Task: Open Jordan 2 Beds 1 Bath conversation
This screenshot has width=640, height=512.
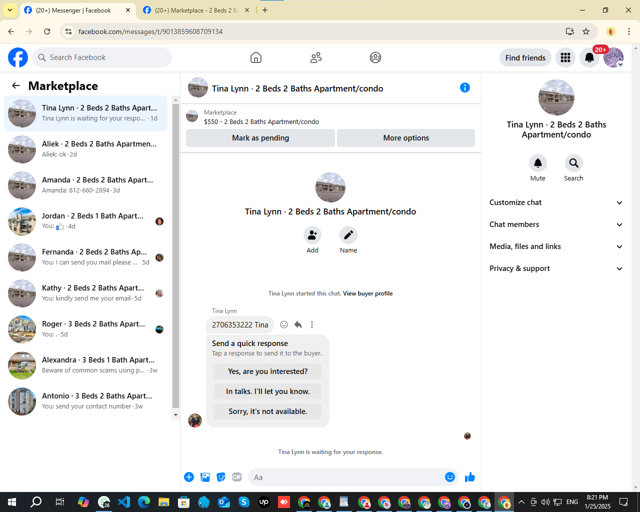Action: pos(85,221)
